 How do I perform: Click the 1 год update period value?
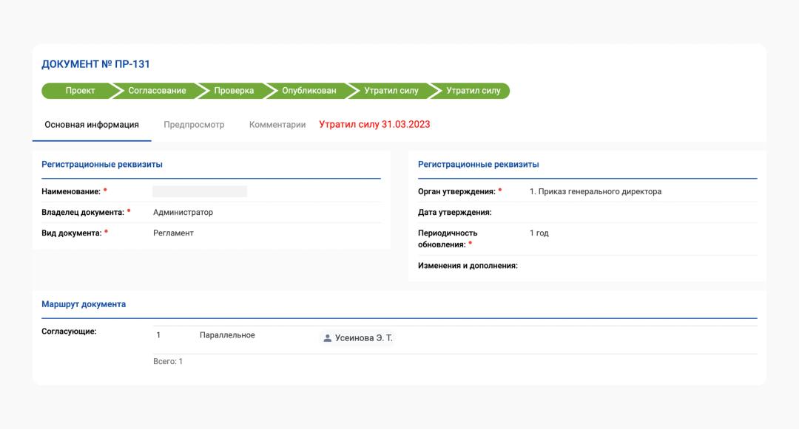[539, 233]
